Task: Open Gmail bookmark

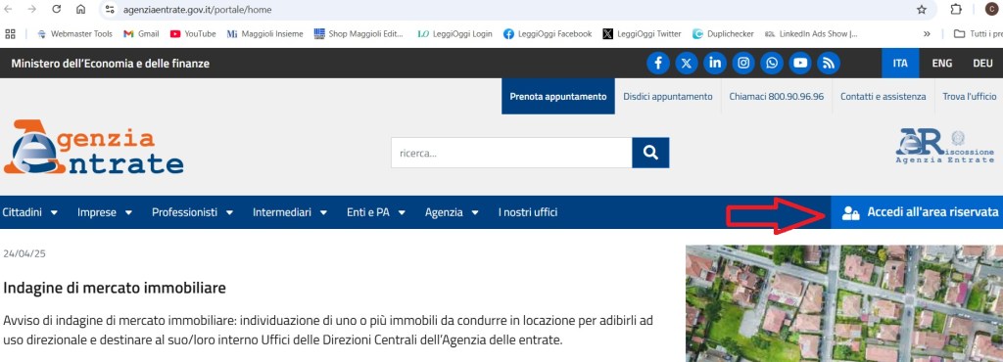Action: pos(141,34)
